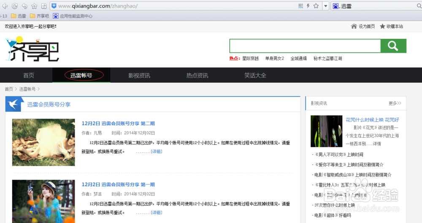Open the 笑话大全 navigation tab
This screenshot has width=422, height=223.
tap(255, 76)
